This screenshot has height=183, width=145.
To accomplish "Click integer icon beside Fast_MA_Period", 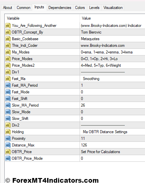I will tap(8, 85).
